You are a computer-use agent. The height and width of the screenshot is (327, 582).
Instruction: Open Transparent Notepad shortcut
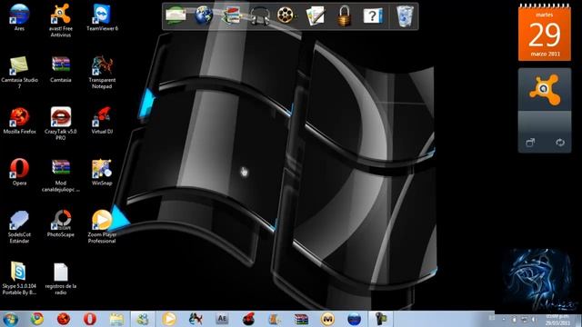coord(102,73)
